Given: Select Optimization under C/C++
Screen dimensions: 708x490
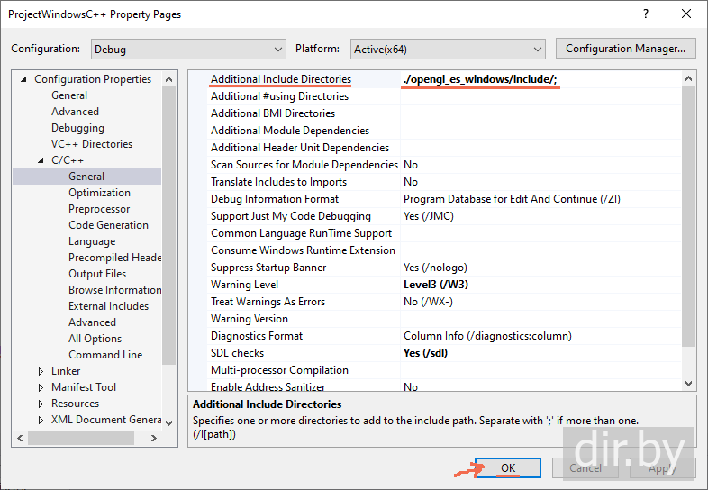Looking at the screenshot, I should [x=99, y=193].
